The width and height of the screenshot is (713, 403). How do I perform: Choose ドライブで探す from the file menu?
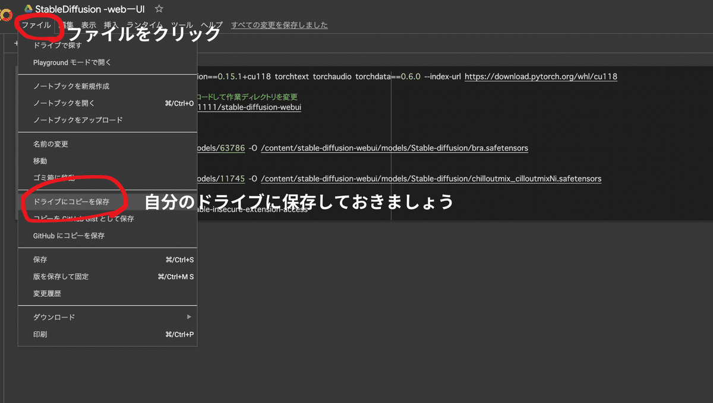pos(107,46)
